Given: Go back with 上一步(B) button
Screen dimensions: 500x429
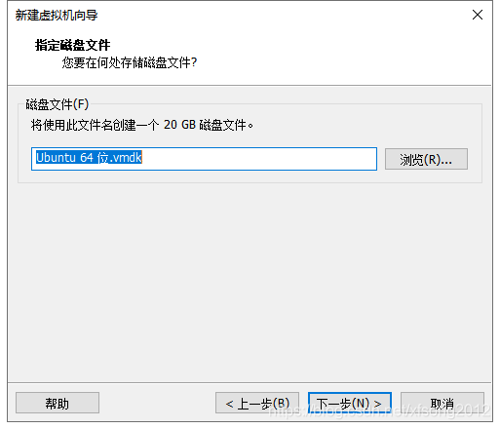Looking at the screenshot, I should (x=257, y=403).
